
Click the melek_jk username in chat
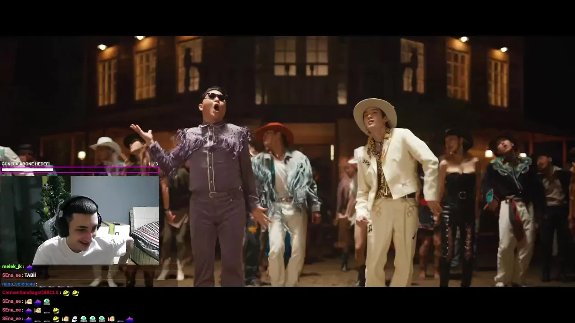tap(12, 267)
